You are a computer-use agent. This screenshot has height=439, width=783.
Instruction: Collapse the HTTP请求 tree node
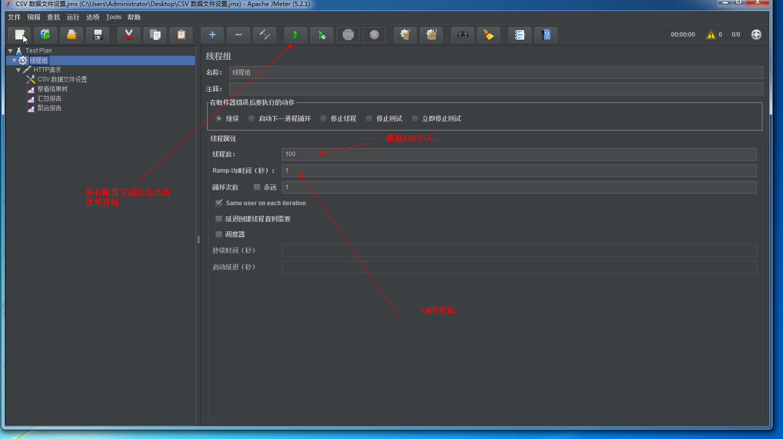[x=18, y=70]
